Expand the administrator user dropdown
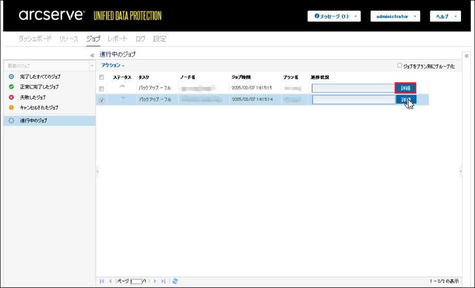Viewport: 475px width, 288px height. point(395,16)
